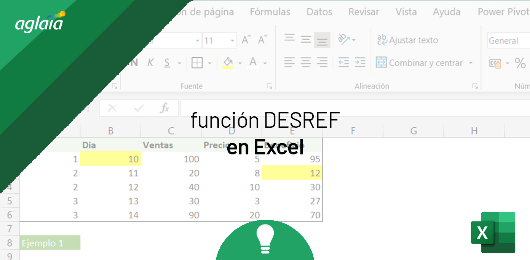Click the formula bar cancel X
The width and height of the screenshot is (530, 260).
(x=112, y=109)
